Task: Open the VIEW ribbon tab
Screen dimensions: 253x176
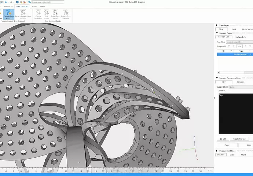Action: tap(43, 7)
